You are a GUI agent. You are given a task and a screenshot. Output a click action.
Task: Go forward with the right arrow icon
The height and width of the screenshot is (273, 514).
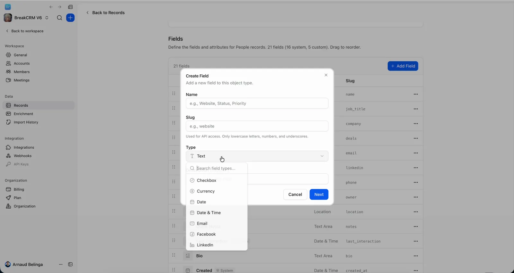click(59, 7)
